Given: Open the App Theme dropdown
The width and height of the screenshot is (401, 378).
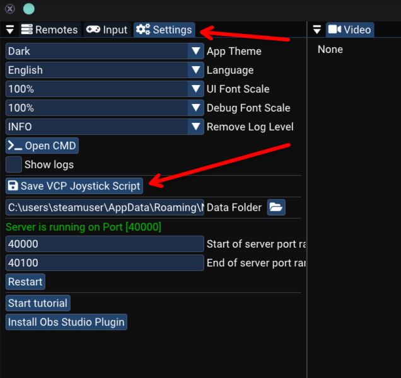Looking at the screenshot, I should [104, 51].
